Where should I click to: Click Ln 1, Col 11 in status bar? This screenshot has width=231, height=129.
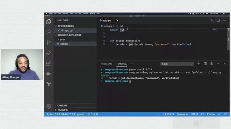pyautogui.click(x=167, y=114)
